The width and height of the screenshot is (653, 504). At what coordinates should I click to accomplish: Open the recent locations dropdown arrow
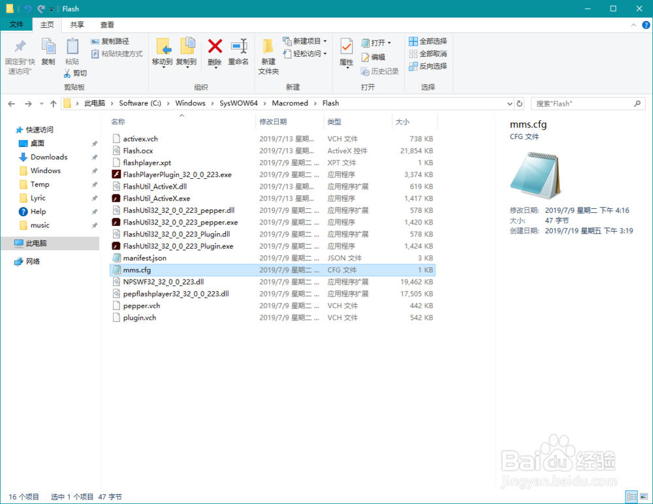pyautogui.click(x=41, y=104)
